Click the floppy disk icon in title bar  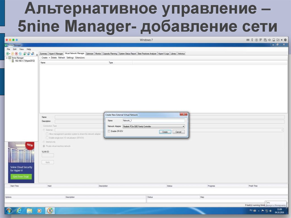[x=265, y=40]
